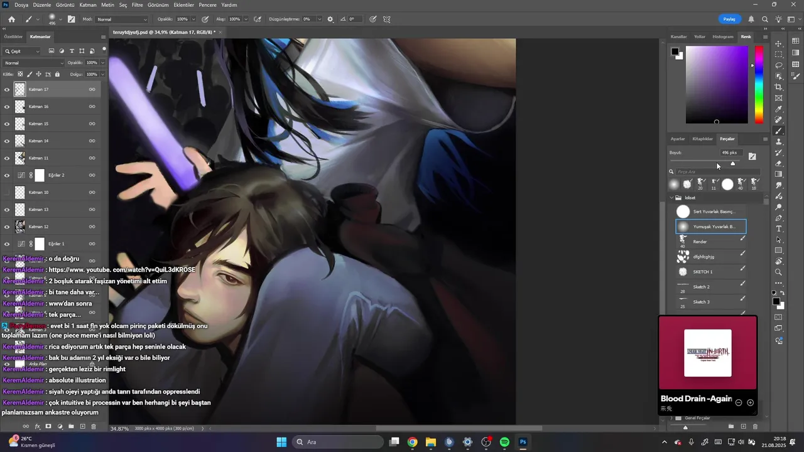Viewport: 804px width, 452px height.
Task: Show hidden layer Katman 10
Action: (x=7, y=192)
